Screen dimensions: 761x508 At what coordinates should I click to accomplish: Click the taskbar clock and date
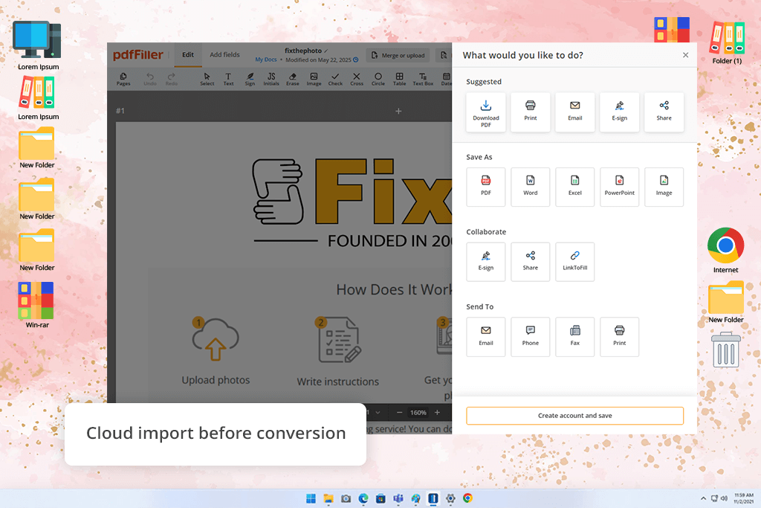coord(743,498)
